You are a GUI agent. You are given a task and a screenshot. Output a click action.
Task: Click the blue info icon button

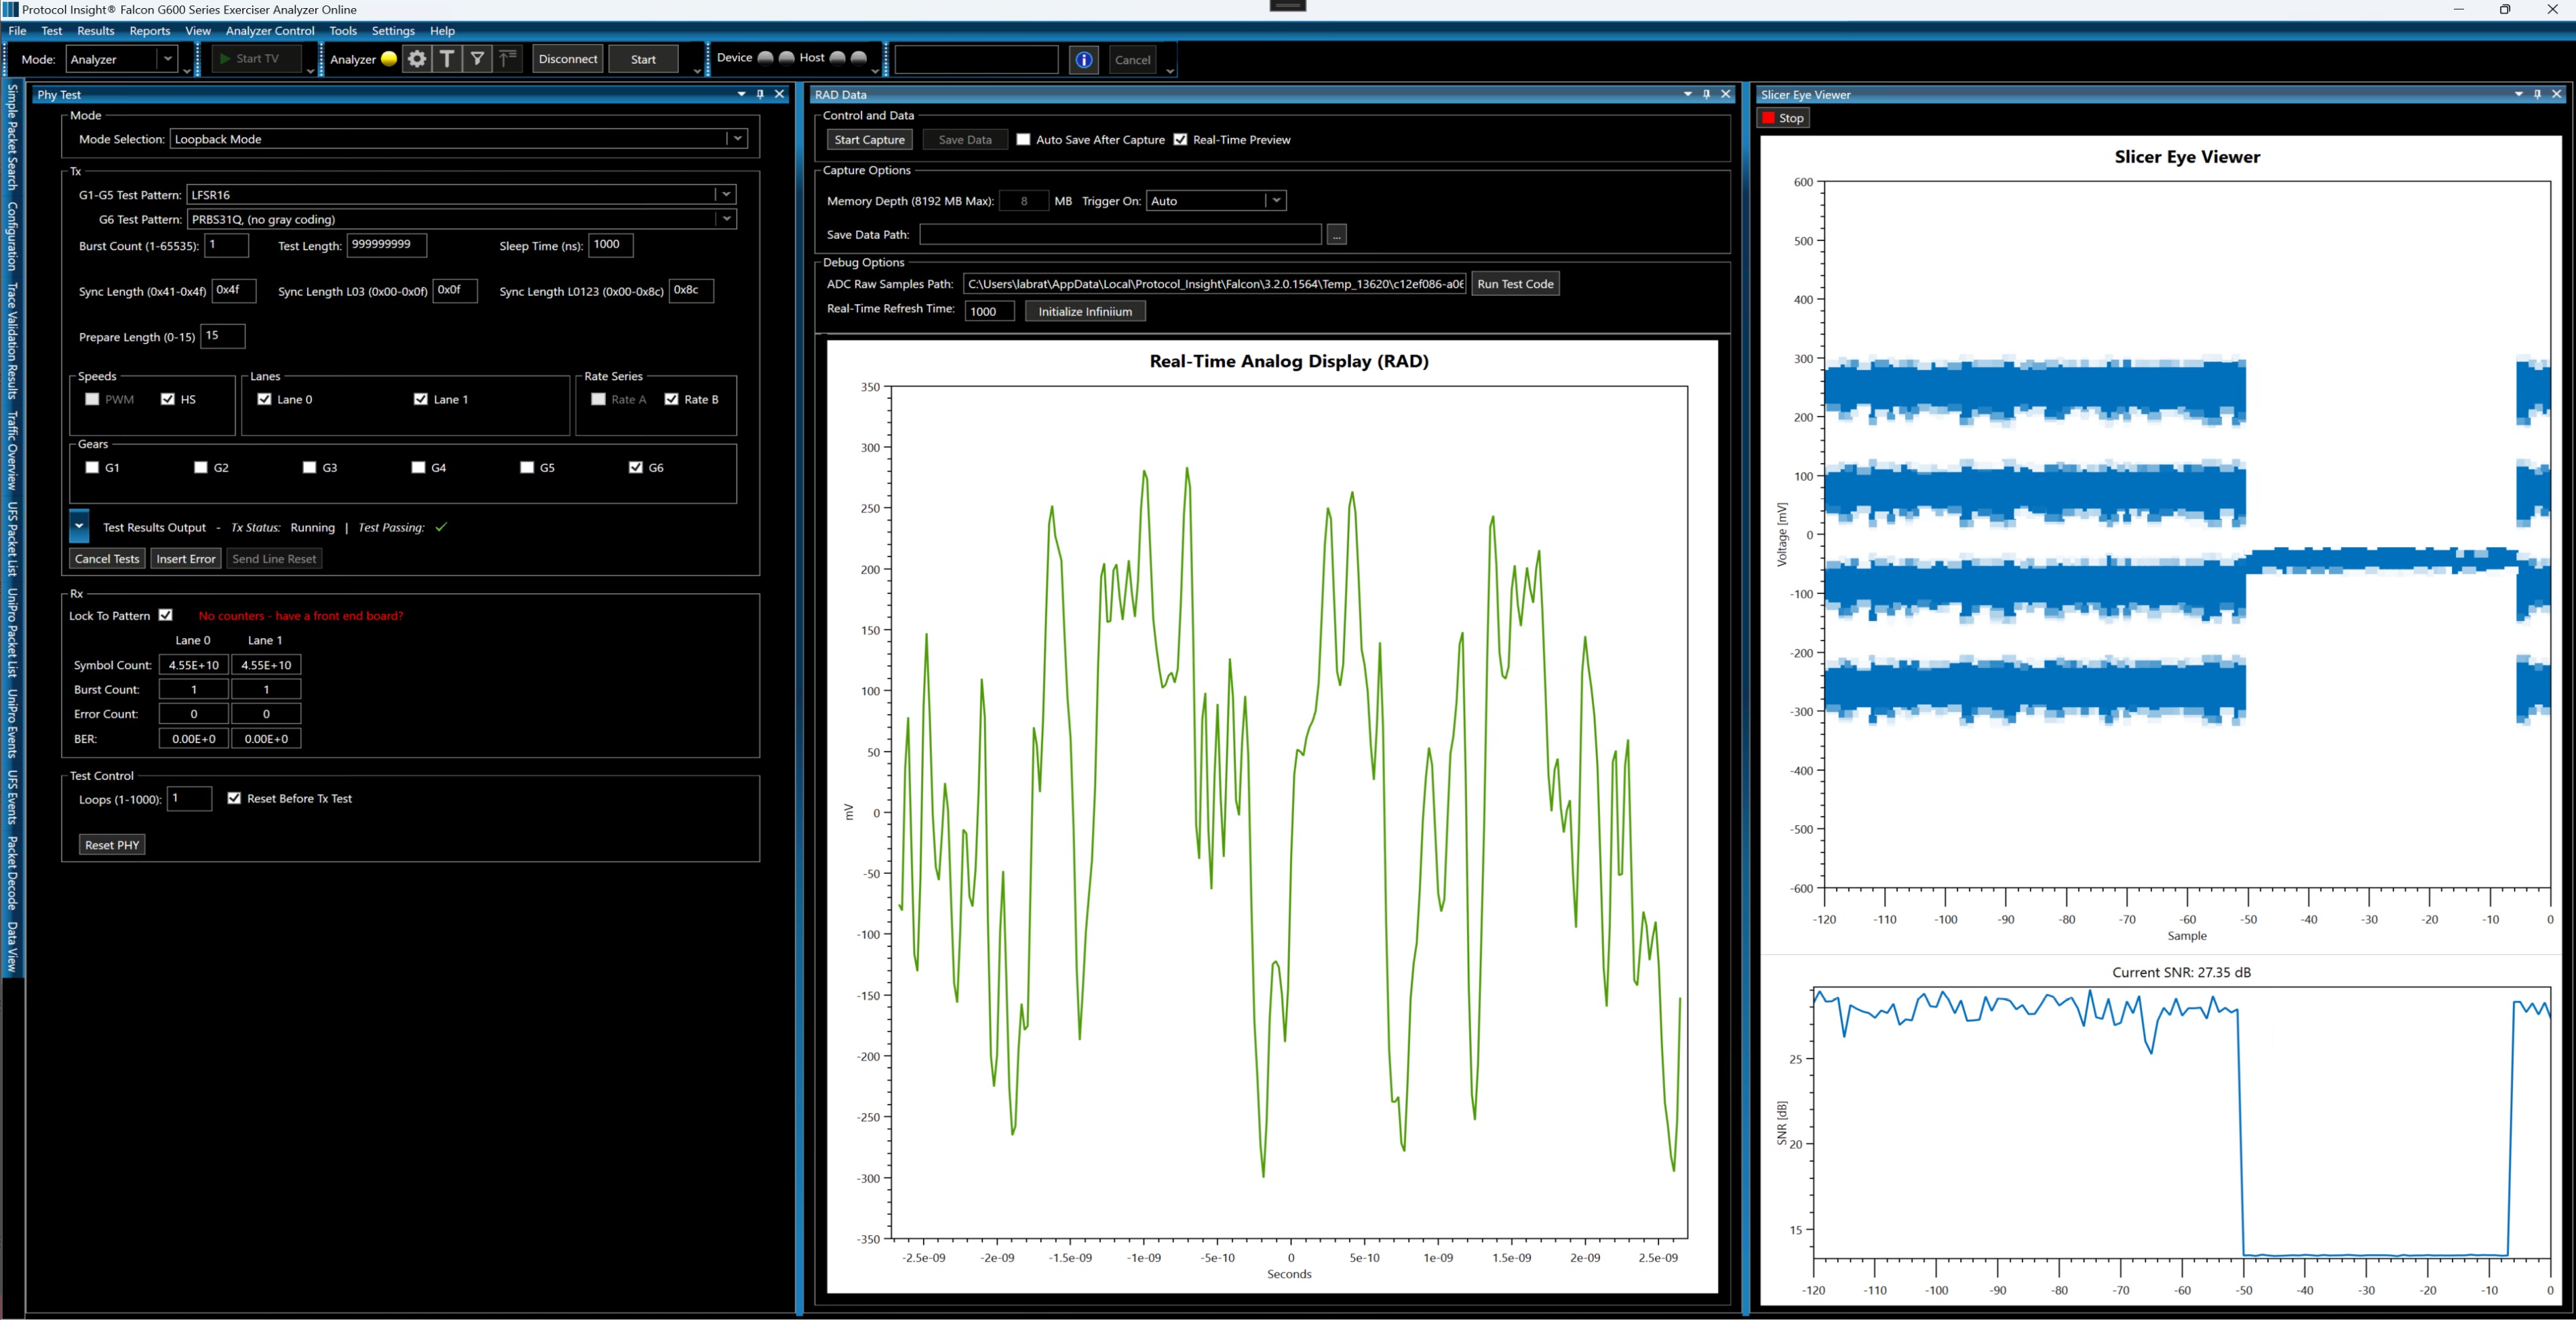tap(1084, 60)
